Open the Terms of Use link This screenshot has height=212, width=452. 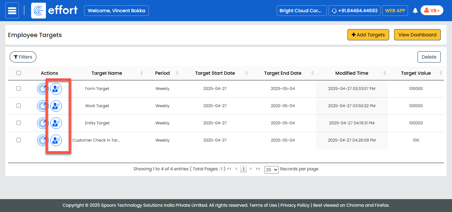click(x=263, y=205)
